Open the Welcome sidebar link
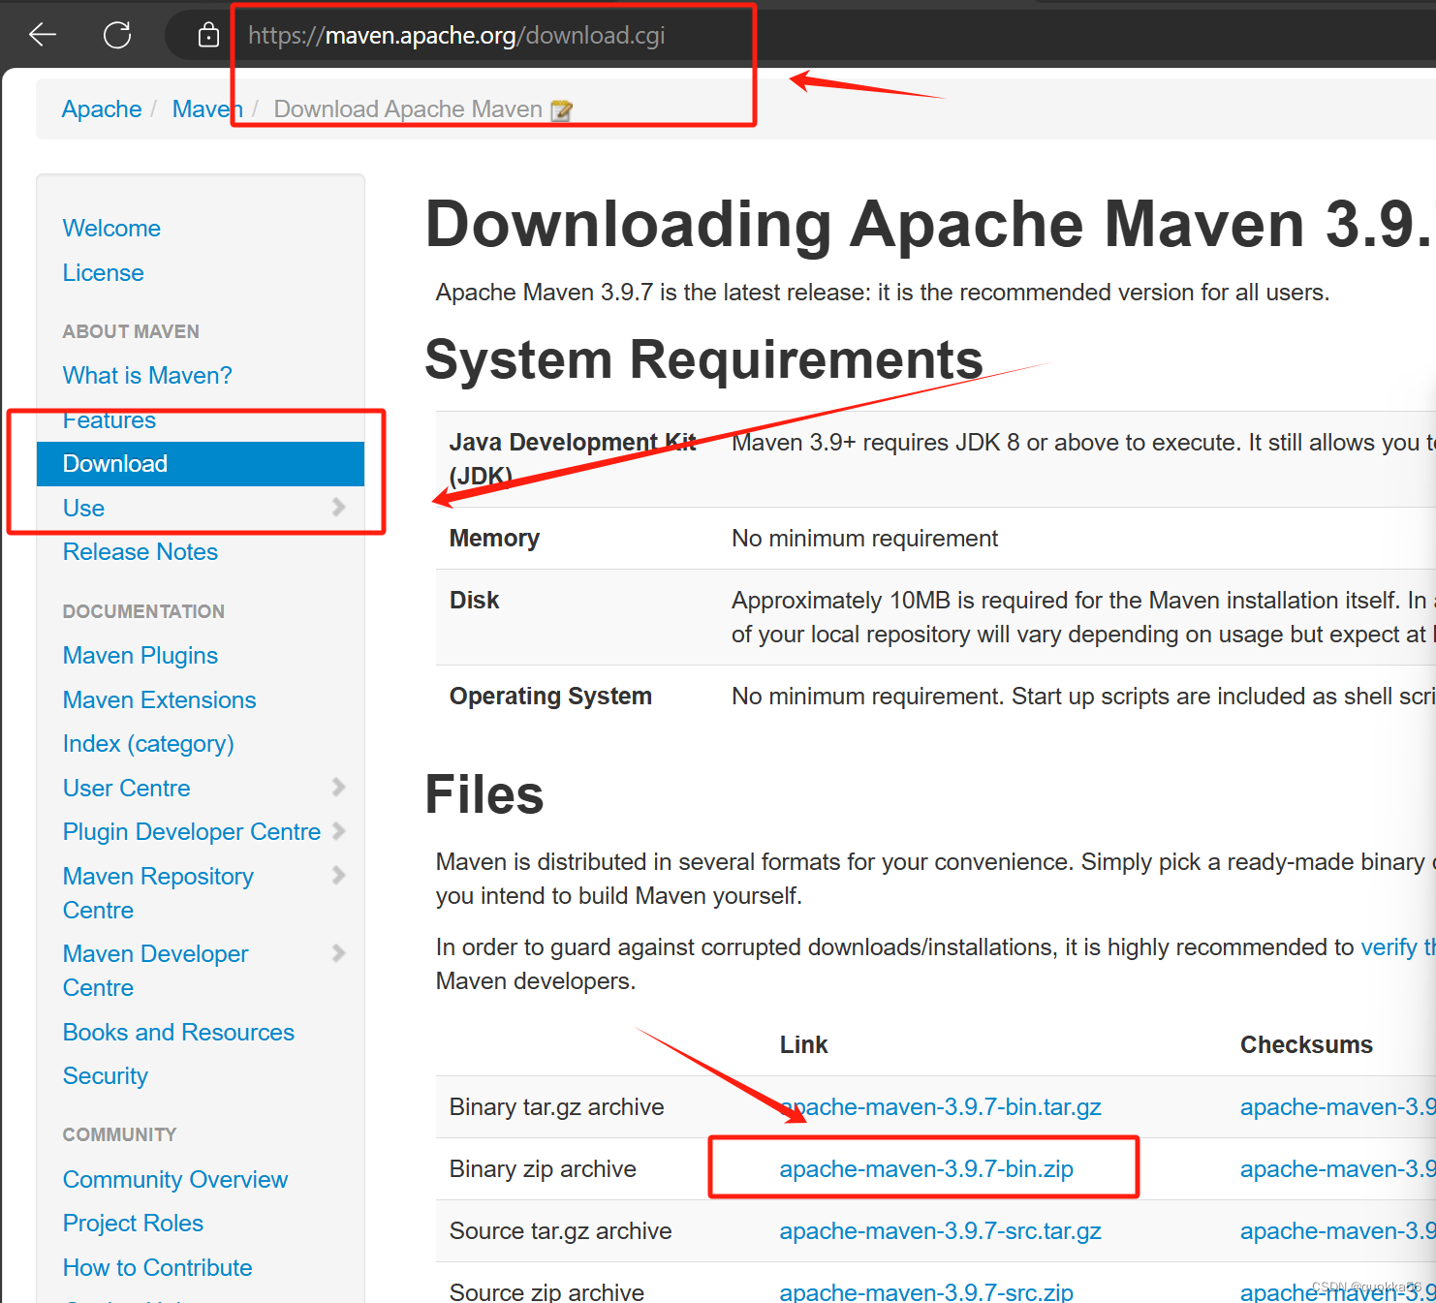The image size is (1436, 1303). 111,229
